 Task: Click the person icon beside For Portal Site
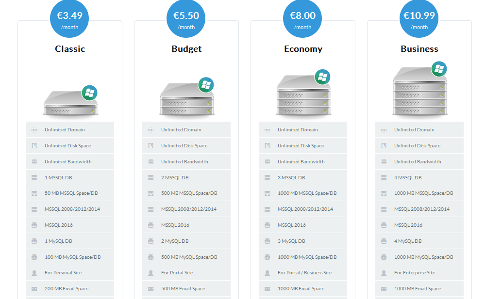(151, 273)
